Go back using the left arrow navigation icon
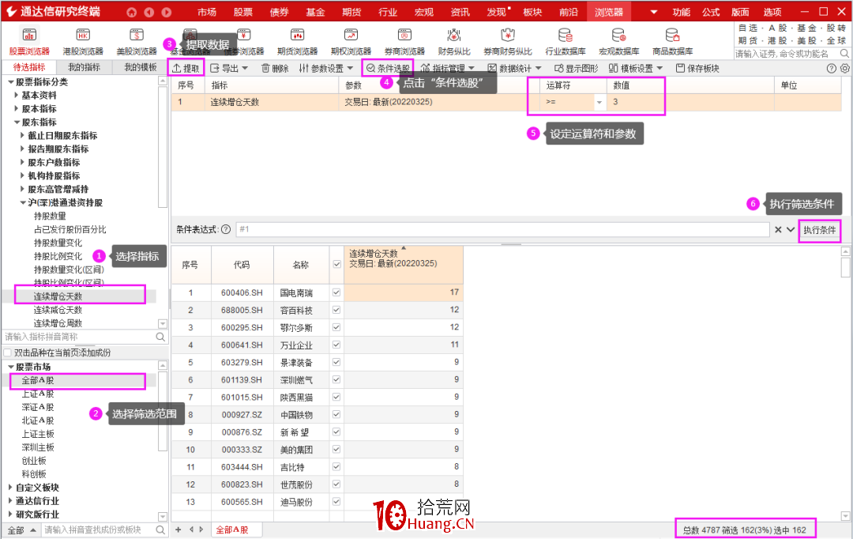 [149, 12]
